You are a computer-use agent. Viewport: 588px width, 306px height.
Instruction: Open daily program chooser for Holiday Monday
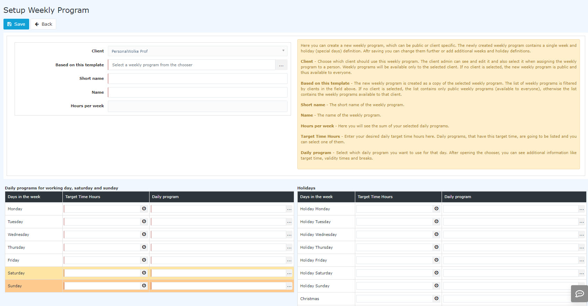[x=582, y=209]
